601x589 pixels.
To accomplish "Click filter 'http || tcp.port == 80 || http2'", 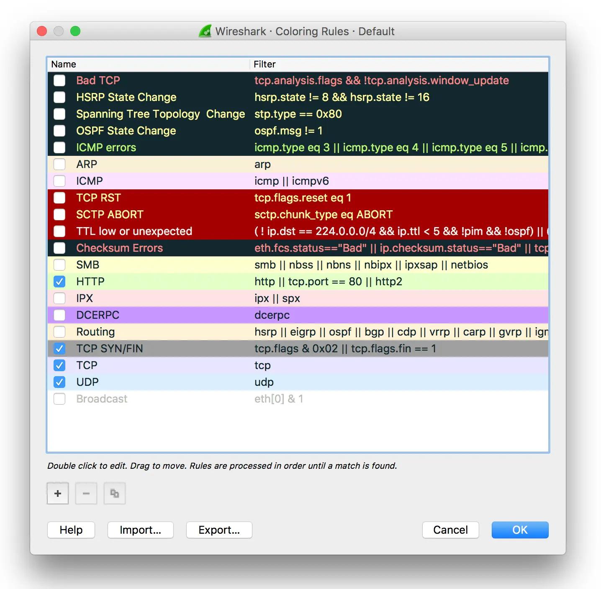I will click(328, 282).
